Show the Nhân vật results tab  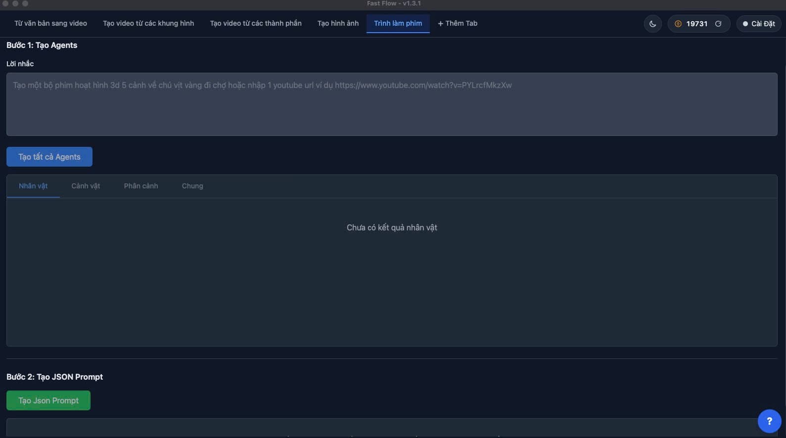(x=33, y=186)
